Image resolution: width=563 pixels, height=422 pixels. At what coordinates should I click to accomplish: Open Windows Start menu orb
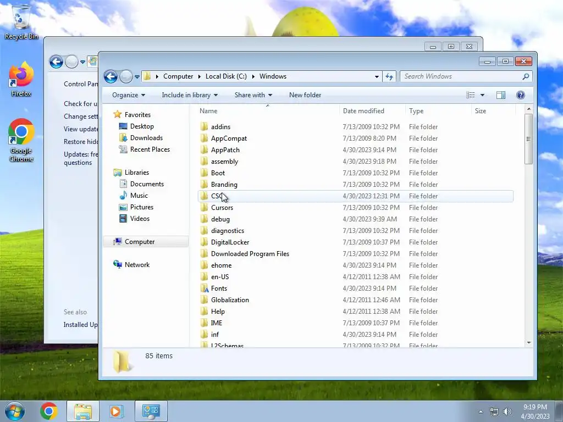click(x=15, y=411)
